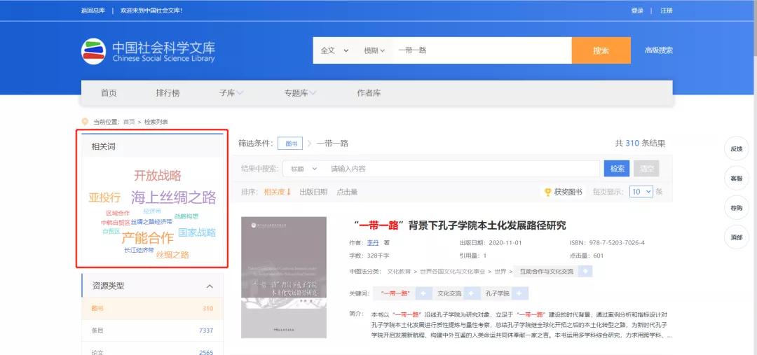The height and width of the screenshot is (355, 757).
Task: Open the 全文 search scope dropdown
Action: (x=334, y=50)
